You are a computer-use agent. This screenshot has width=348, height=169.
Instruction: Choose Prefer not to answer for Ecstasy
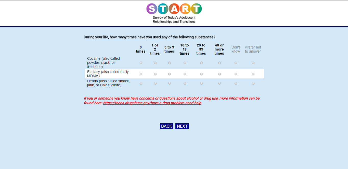(253, 74)
